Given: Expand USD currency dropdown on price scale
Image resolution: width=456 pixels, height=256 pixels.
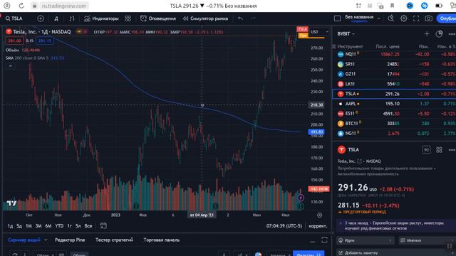Looking at the screenshot, I should click(x=319, y=31).
